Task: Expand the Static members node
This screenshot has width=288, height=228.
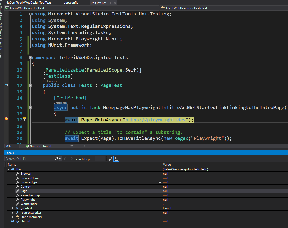Action: [13, 217]
